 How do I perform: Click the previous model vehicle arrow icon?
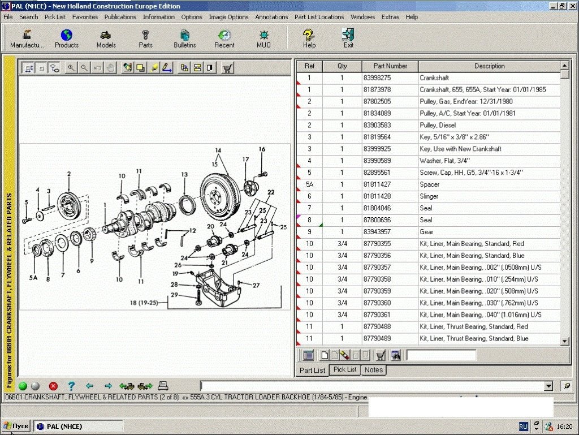point(127,386)
